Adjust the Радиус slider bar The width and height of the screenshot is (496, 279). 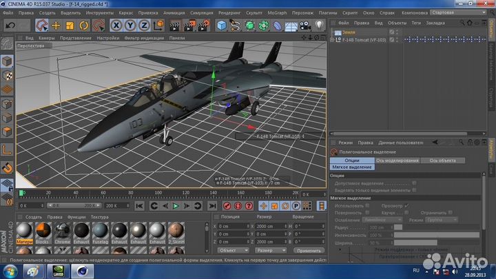(x=437, y=227)
